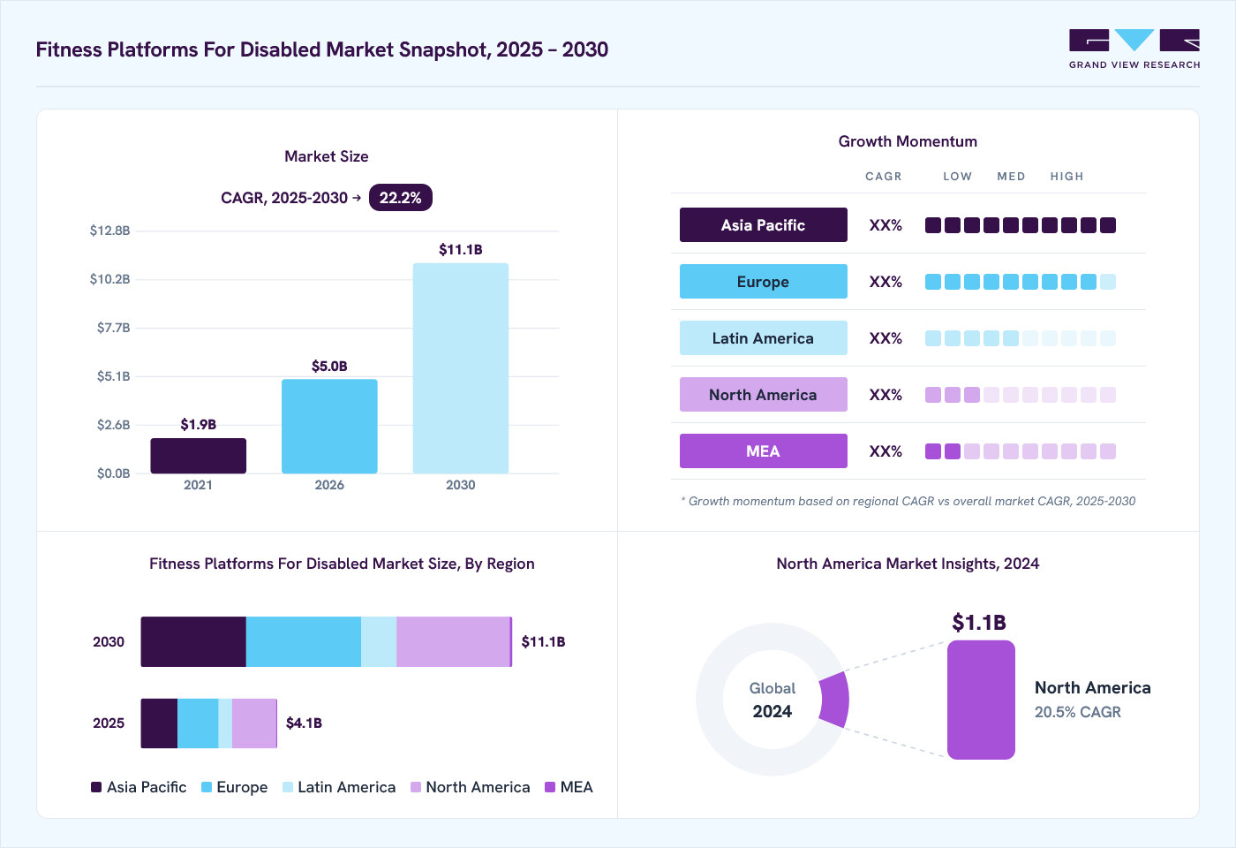
Task: Click the Latin America legend swatch
Action: (x=288, y=787)
